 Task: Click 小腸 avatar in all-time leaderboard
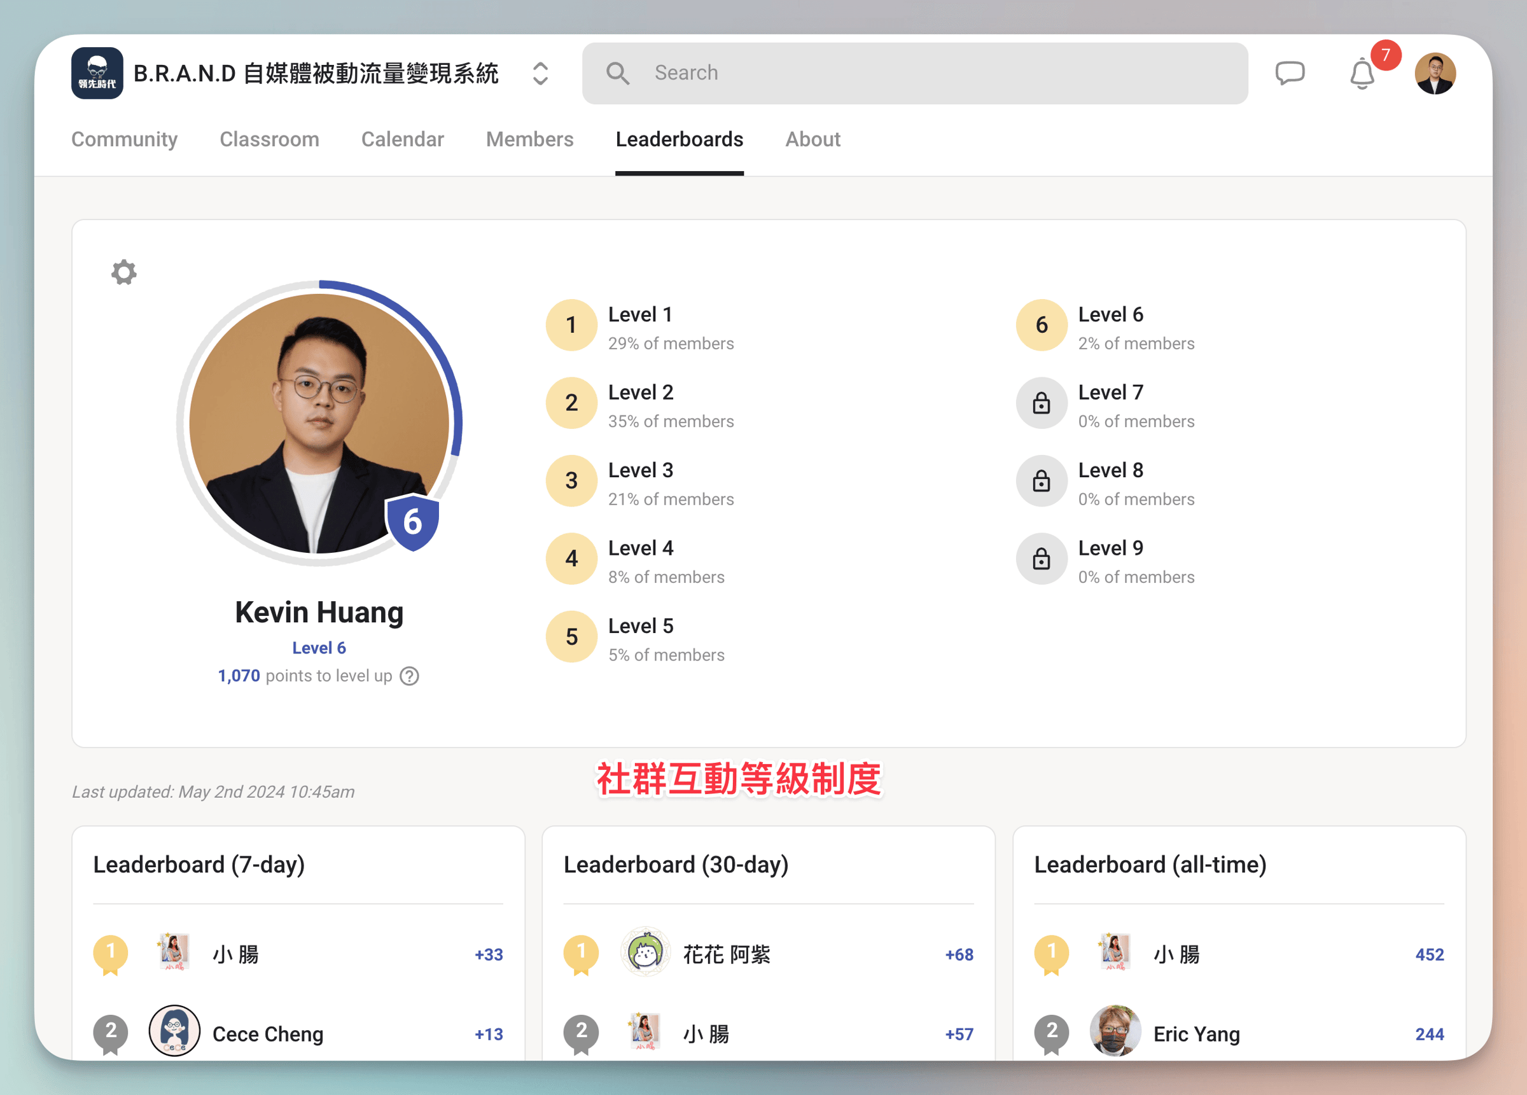click(1115, 951)
